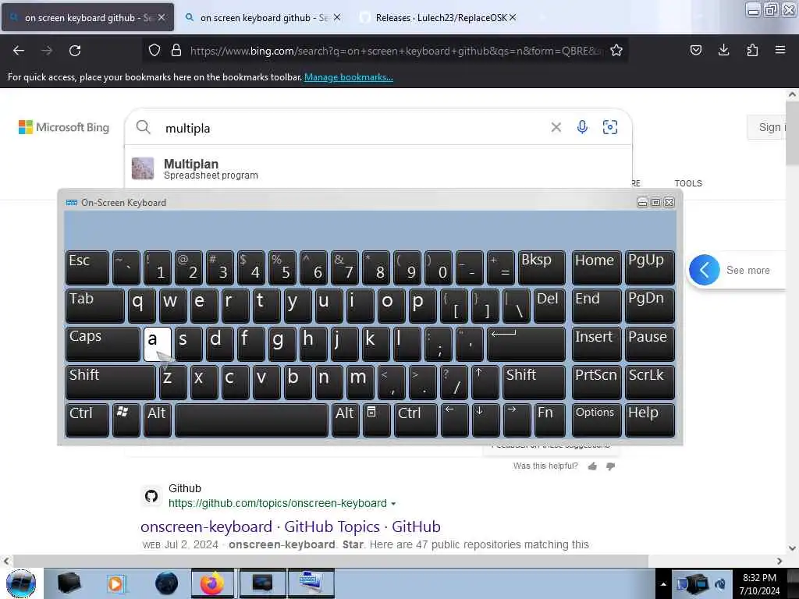Toggle the right Alt key

point(345,420)
